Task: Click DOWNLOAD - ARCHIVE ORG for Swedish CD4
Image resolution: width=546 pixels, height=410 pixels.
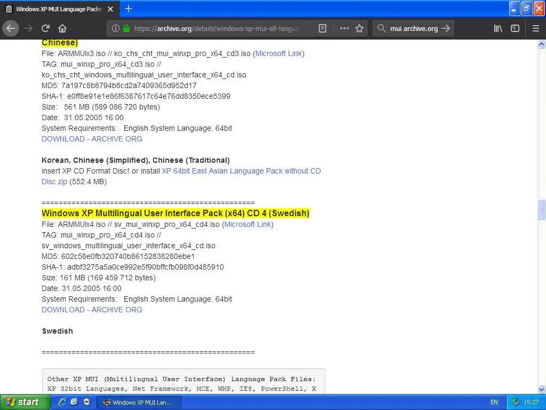Action: [x=92, y=310]
